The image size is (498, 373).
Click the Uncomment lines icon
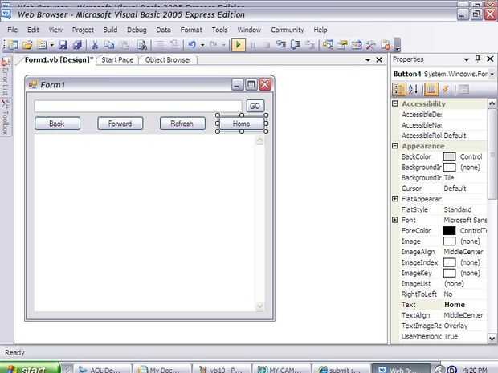175,45
